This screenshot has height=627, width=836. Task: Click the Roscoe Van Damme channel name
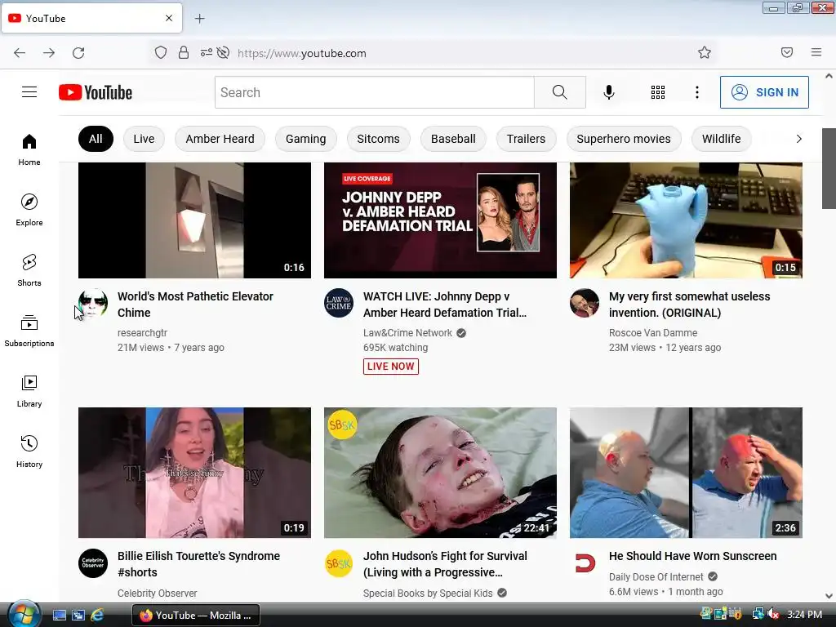[x=653, y=333]
